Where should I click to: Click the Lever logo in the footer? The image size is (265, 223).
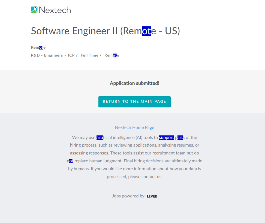(152, 196)
